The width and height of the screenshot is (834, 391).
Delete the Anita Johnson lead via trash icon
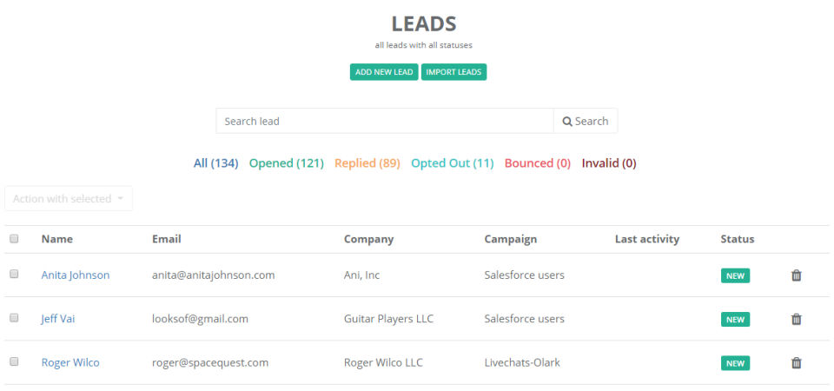[x=796, y=275]
